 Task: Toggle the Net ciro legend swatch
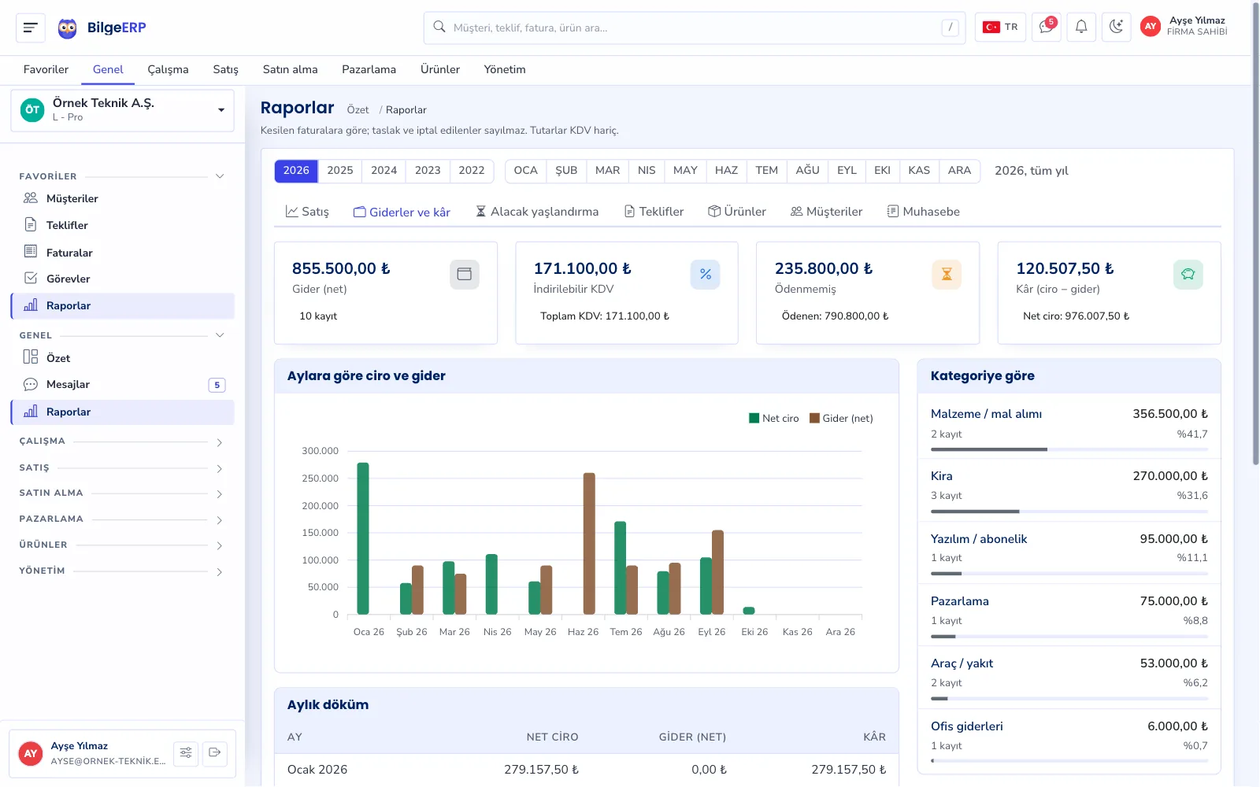point(754,419)
